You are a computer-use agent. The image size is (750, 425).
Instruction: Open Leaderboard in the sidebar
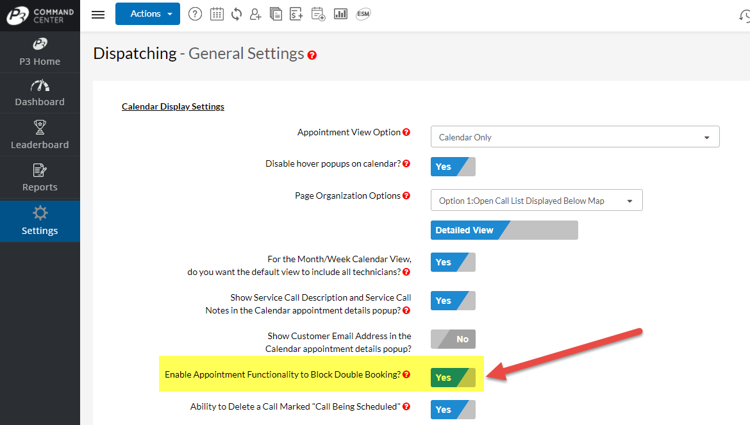click(x=40, y=135)
